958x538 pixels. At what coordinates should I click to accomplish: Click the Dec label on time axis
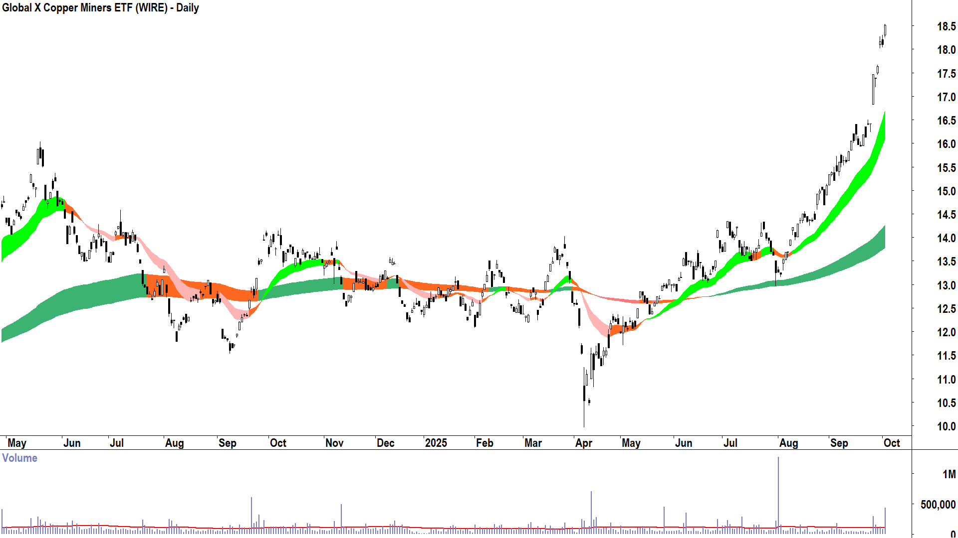385,443
